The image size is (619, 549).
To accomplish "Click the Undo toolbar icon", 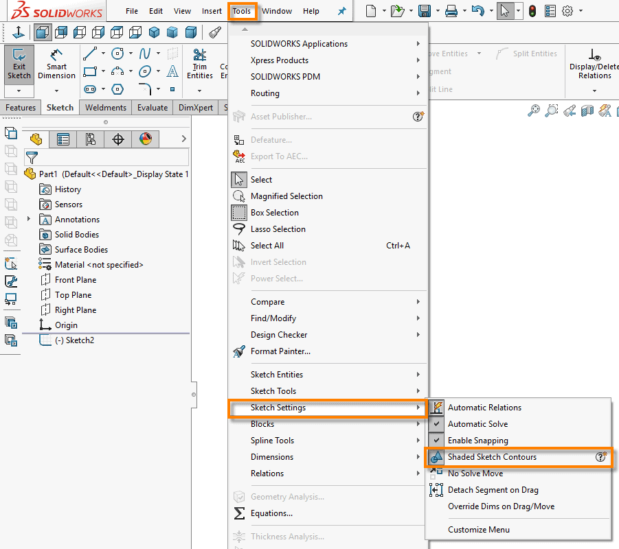I will click(477, 11).
